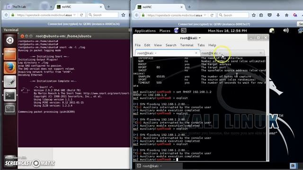Close noVNC tab in left browser

(x=101, y=7)
